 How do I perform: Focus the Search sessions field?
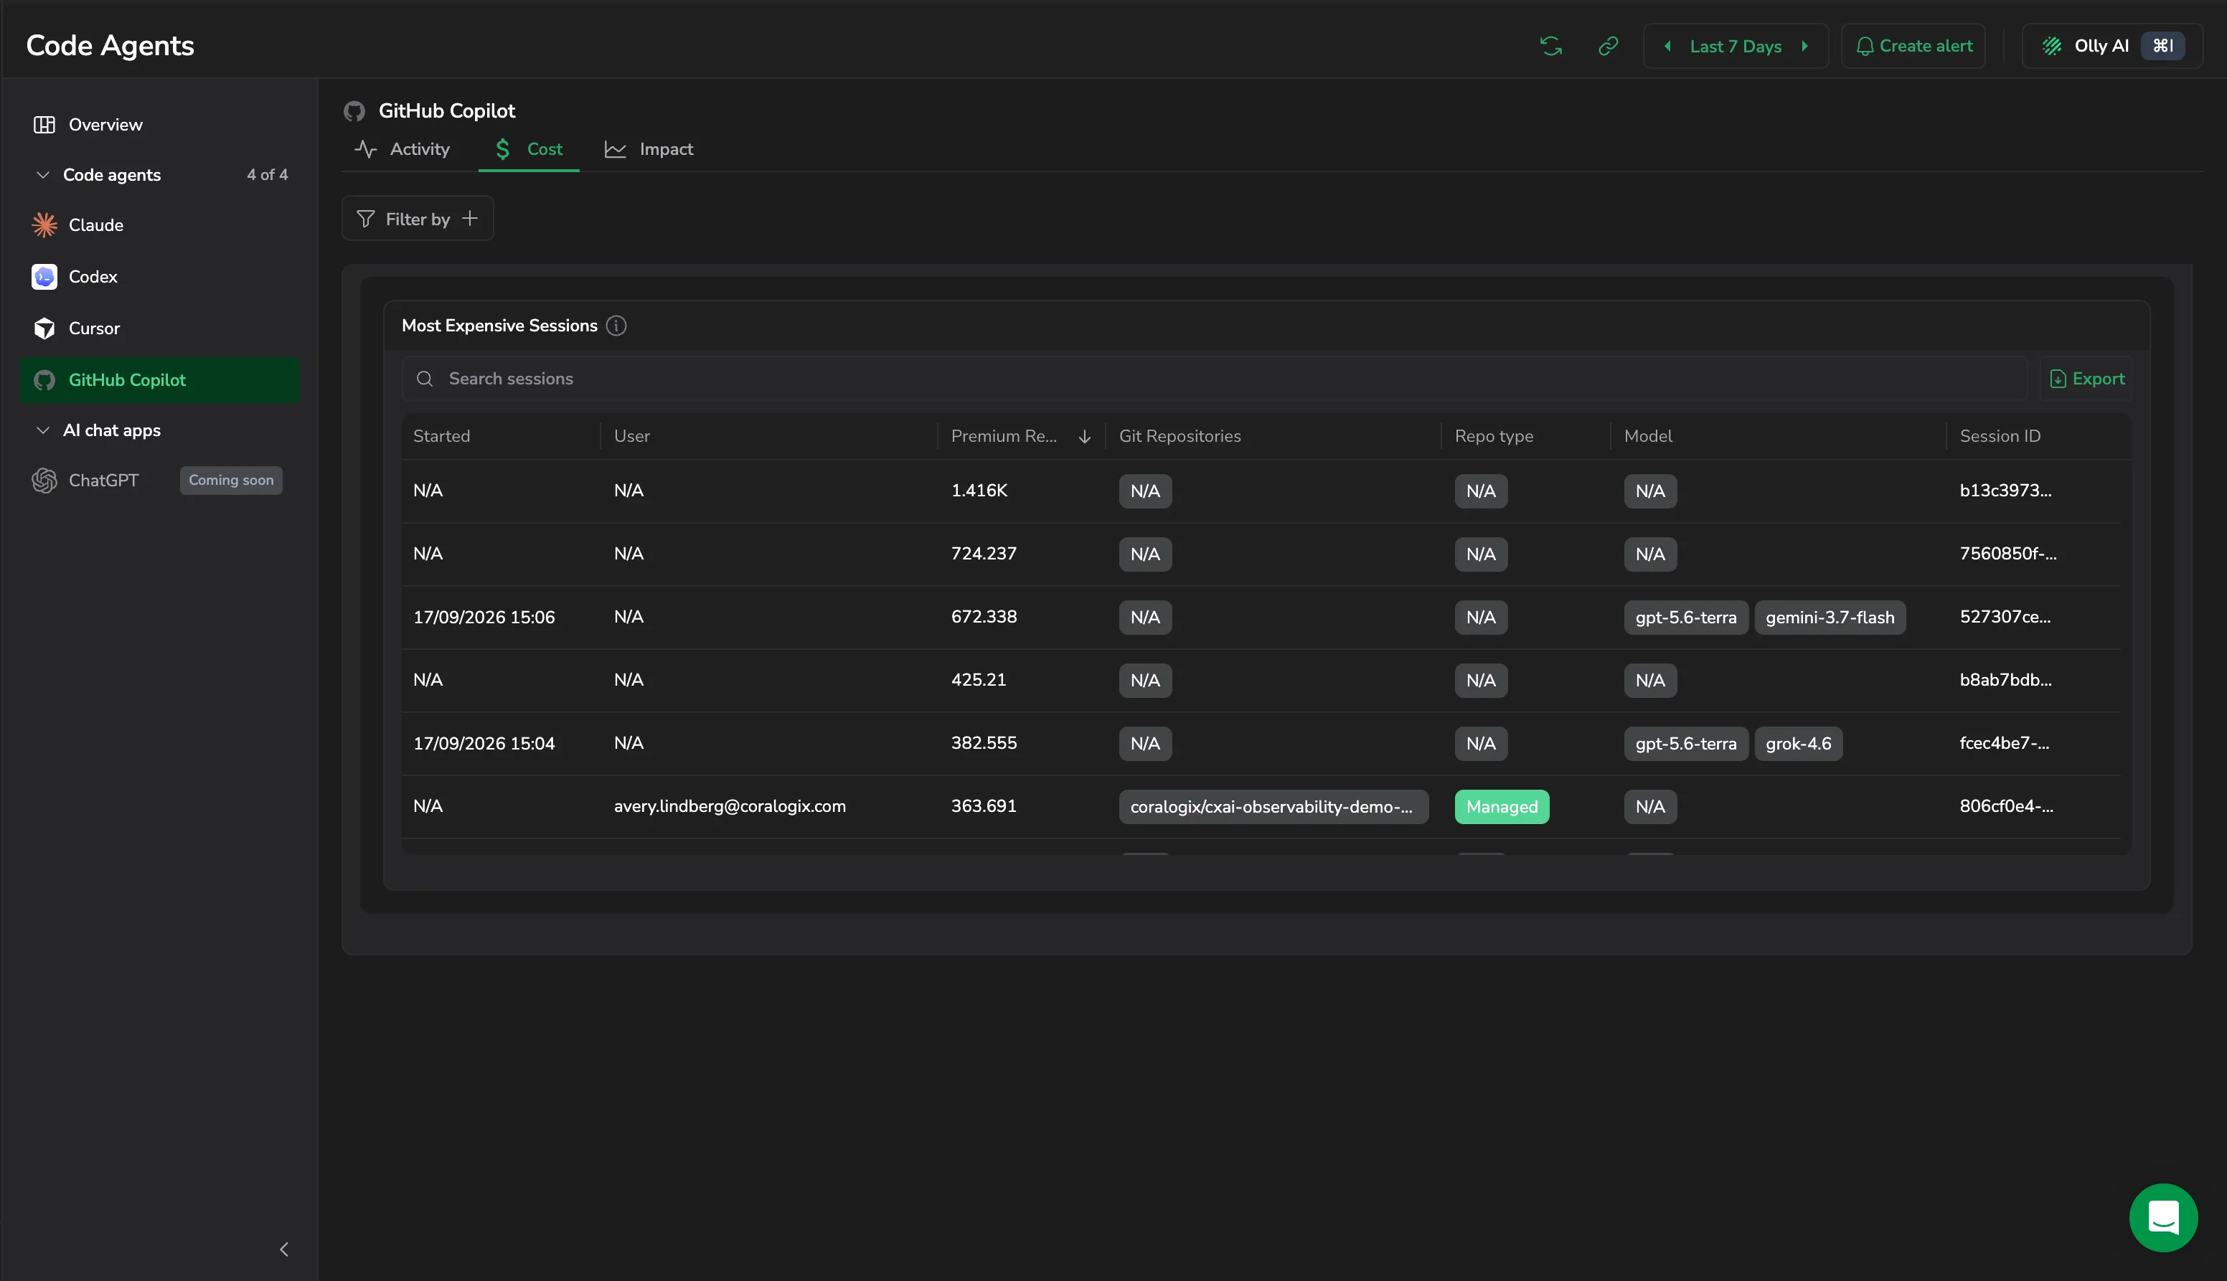[x=1214, y=378]
